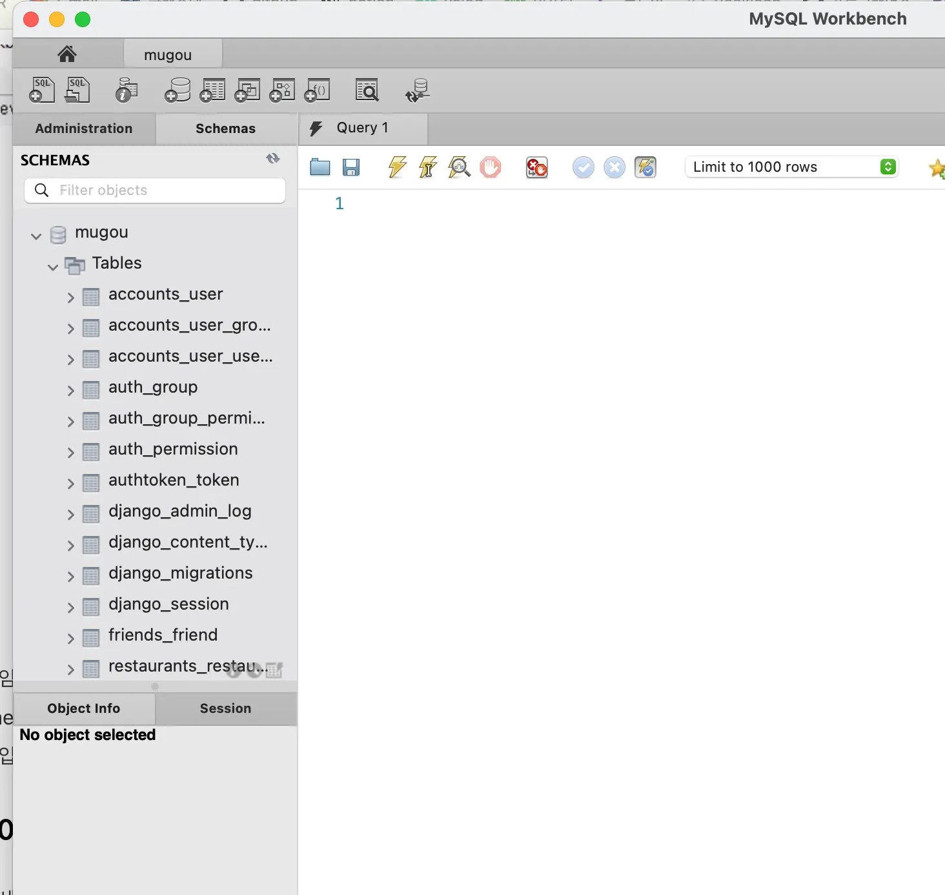945x895 pixels.
Task: Expand the auth_group table
Action: click(x=71, y=391)
